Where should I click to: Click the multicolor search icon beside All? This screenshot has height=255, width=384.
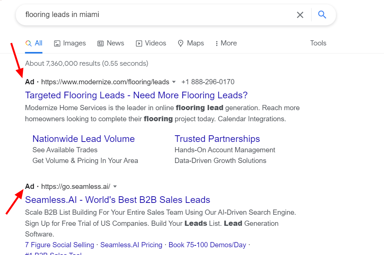tap(29, 44)
